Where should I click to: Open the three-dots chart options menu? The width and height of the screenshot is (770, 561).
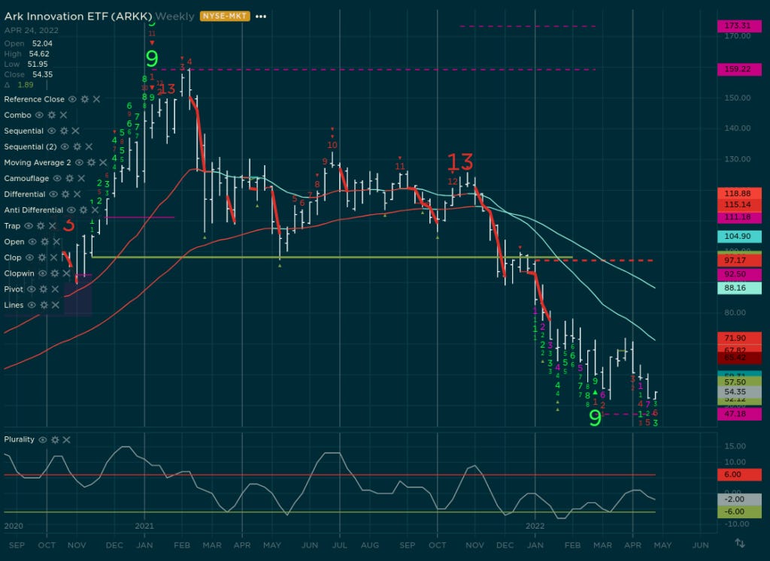pyautogui.click(x=261, y=17)
